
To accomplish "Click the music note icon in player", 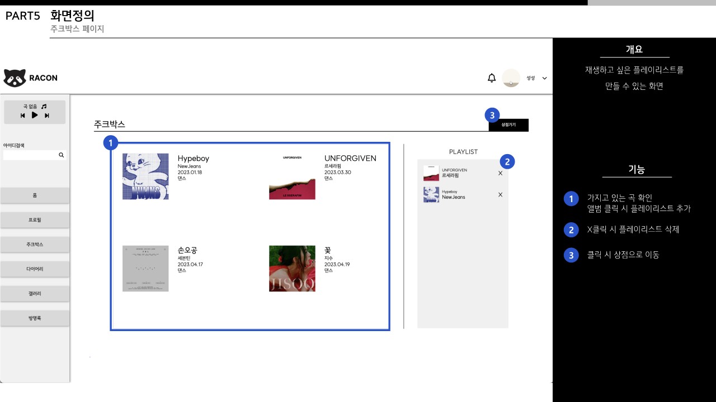I will point(44,106).
